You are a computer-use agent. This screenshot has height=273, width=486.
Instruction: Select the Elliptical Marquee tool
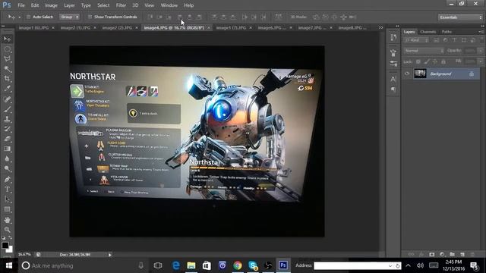click(7, 49)
